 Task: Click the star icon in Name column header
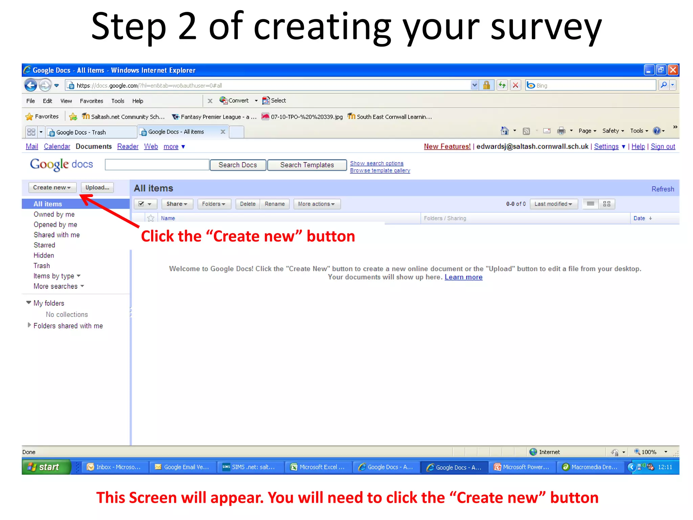(151, 218)
